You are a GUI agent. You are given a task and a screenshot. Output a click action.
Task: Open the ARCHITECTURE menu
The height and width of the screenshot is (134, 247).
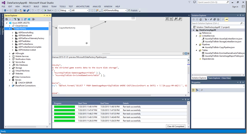(83, 6)
